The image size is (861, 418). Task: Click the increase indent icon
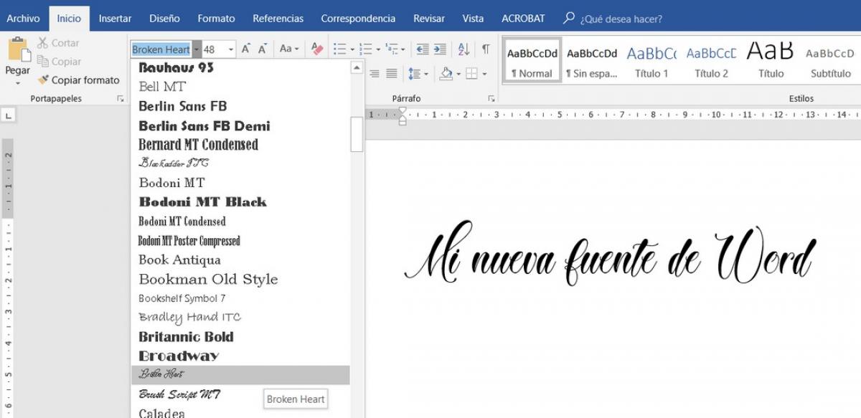(440, 49)
